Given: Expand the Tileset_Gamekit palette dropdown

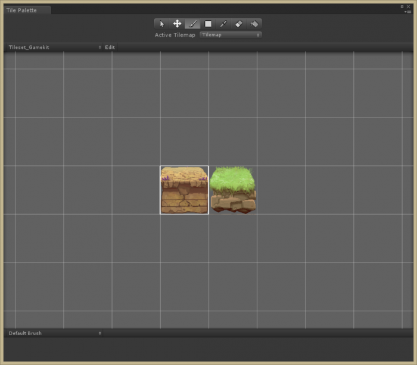Looking at the screenshot, I should coord(54,47).
